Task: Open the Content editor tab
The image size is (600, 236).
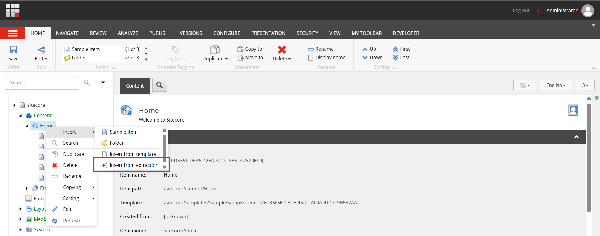Action: (x=135, y=86)
